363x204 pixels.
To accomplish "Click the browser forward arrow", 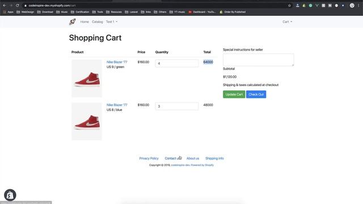I will pos(11,5).
